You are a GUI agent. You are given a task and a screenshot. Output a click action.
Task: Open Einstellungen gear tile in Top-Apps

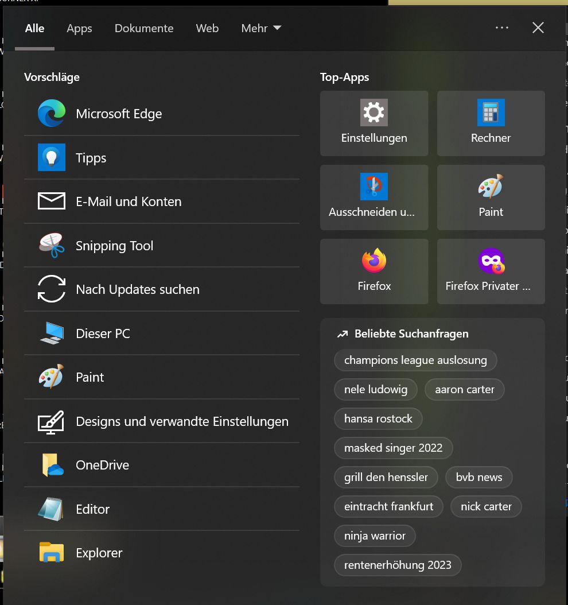(x=374, y=123)
